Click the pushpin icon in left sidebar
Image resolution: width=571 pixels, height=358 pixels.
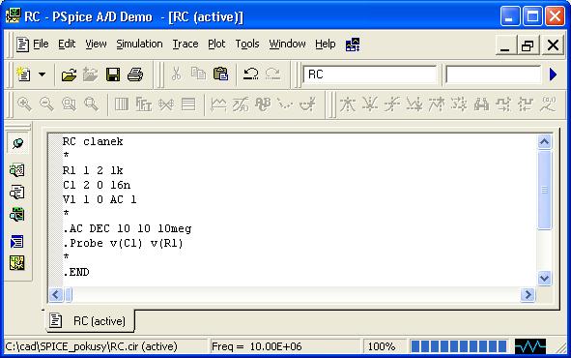click(17, 143)
